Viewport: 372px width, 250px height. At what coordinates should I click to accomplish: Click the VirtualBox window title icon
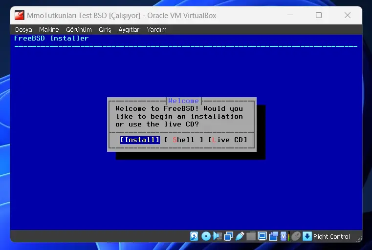click(19, 16)
